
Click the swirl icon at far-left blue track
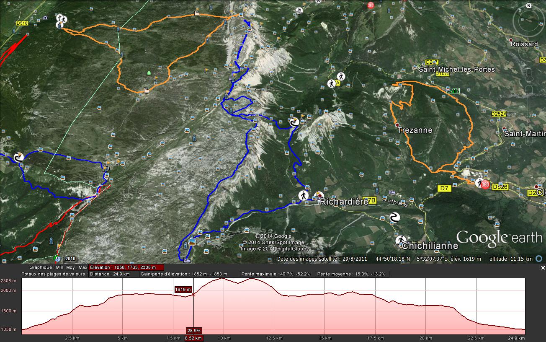point(18,157)
